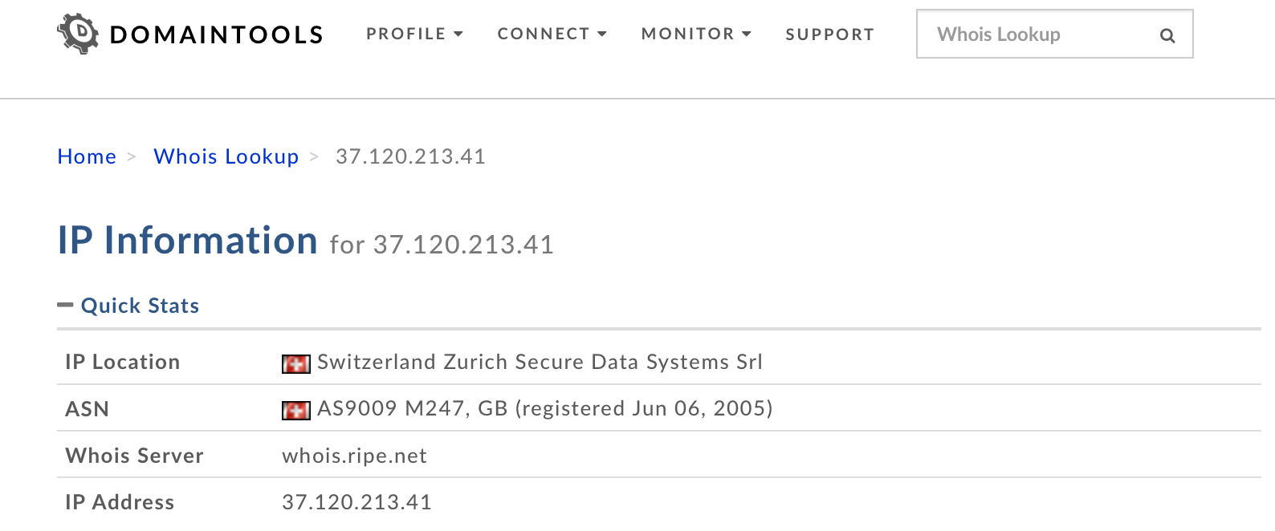
Task: Click the DOMAINTOOLS wordmark
Action: click(x=217, y=34)
